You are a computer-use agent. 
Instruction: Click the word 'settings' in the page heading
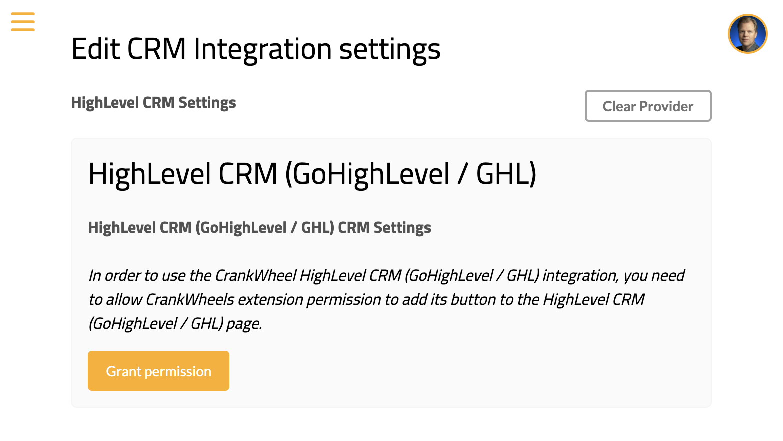390,49
